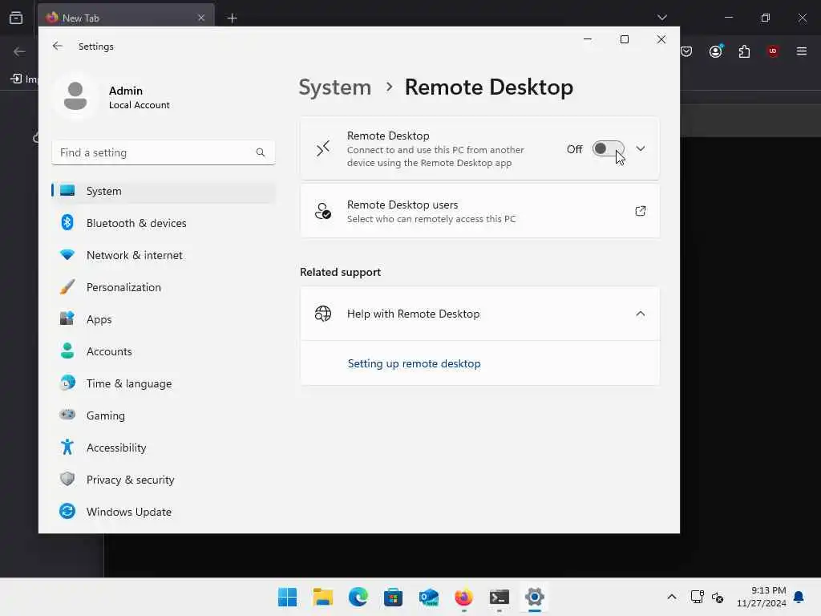This screenshot has width=821, height=616.
Task: Open Gaming settings category
Action: click(164, 415)
